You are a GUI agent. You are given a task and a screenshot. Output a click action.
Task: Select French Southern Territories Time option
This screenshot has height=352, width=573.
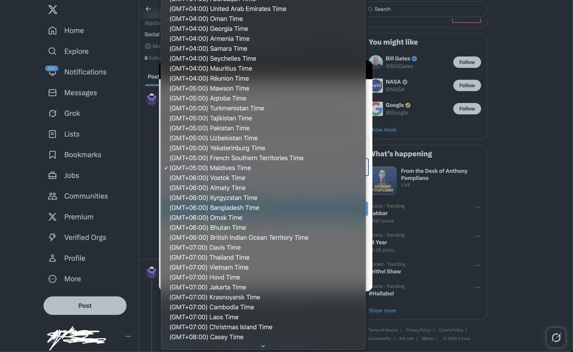(263, 158)
